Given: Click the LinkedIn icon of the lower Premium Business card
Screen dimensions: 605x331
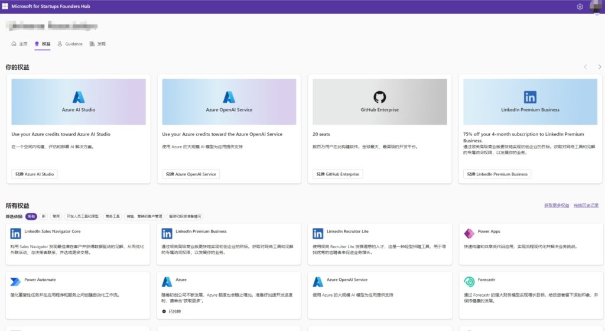Looking at the screenshot, I should tap(167, 233).
